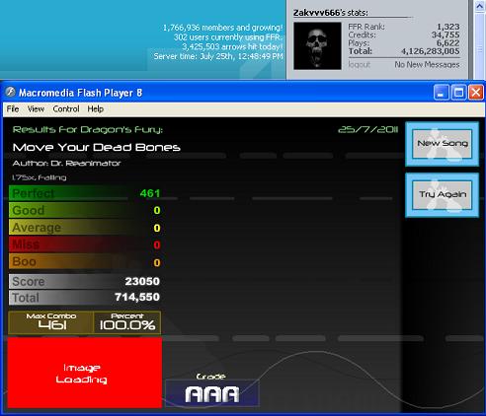This screenshot has height=416, width=486.
Task: Click the Flash Player icon in title bar
Action: click(x=10, y=92)
